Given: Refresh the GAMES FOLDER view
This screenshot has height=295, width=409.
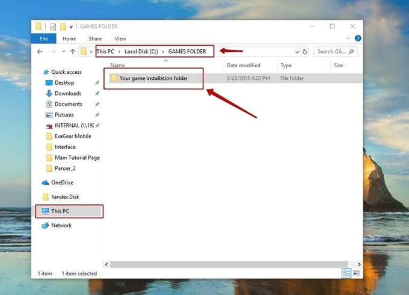Looking at the screenshot, I should [306, 52].
